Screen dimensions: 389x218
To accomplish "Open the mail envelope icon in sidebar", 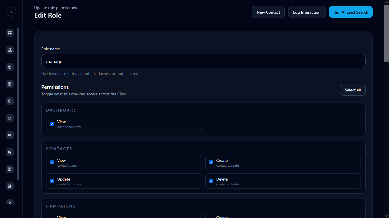I will point(10,118).
